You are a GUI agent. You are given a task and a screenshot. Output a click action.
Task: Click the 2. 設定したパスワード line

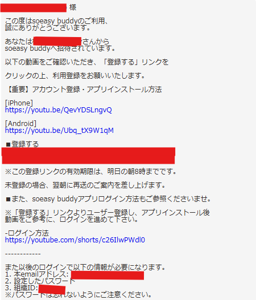(40, 281)
